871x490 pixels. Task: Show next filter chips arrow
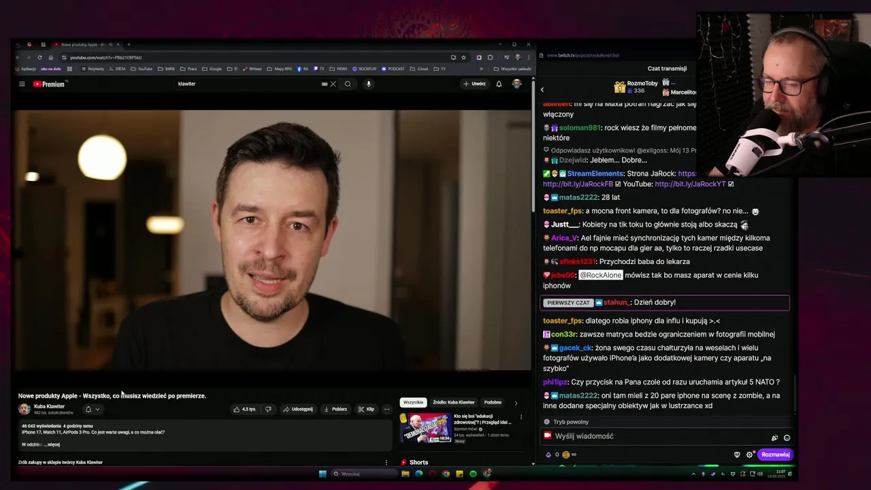(516, 403)
